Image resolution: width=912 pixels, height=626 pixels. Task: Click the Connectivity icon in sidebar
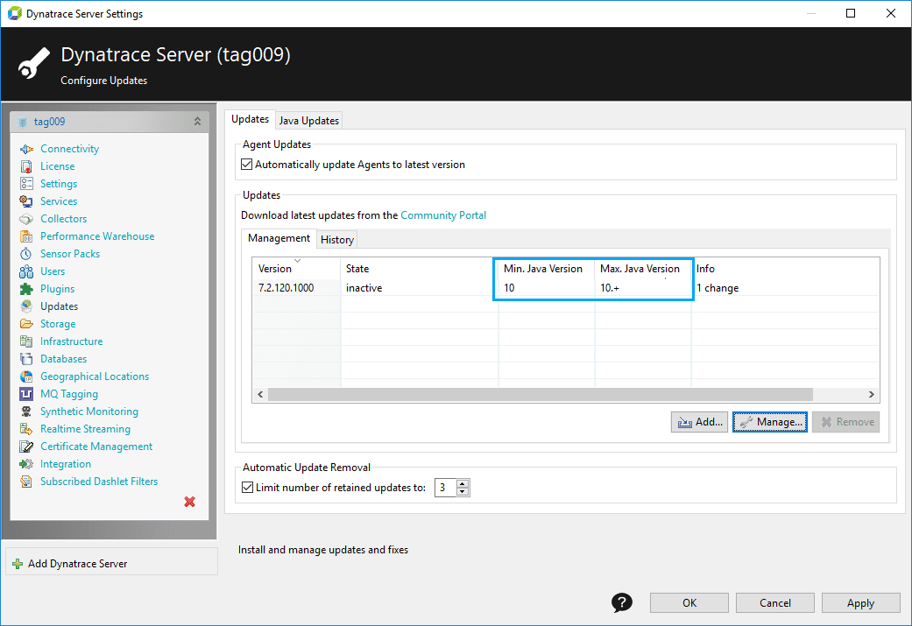click(x=26, y=149)
